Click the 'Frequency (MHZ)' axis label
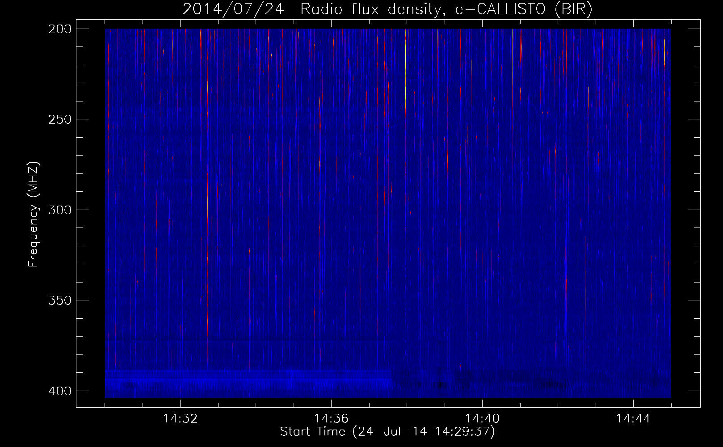The height and width of the screenshot is (447, 723). tap(34, 215)
